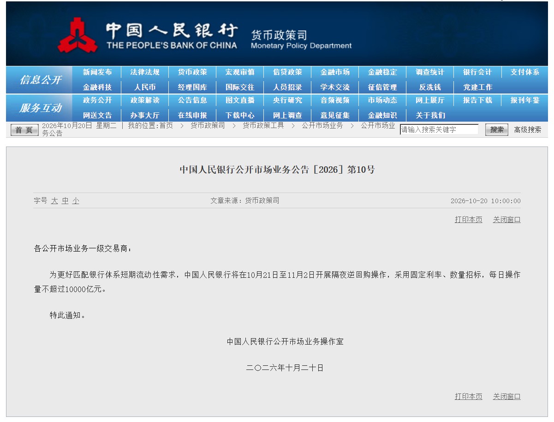This screenshot has height=422, width=554.
Task: Visit 金融知识 page
Action: click(382, 115)
